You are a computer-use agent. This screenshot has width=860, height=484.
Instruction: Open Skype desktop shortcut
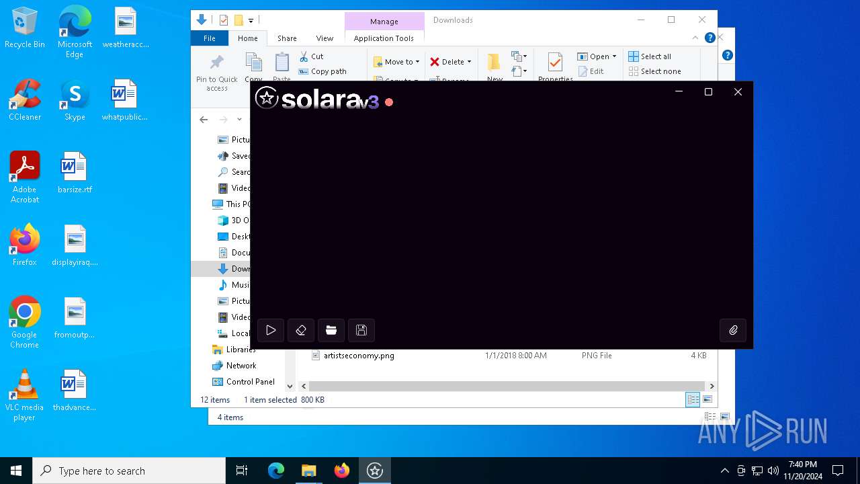point(75,101)
